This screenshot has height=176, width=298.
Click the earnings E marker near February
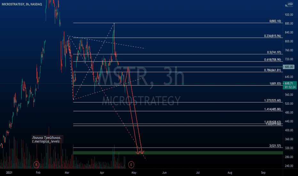36,164
